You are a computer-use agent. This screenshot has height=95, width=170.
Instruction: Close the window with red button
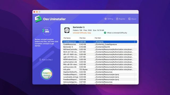pos(34,12)
